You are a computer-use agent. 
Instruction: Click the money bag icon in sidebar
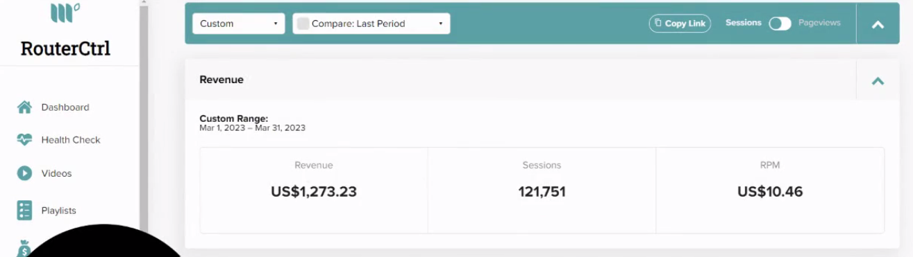coord(25,248)
